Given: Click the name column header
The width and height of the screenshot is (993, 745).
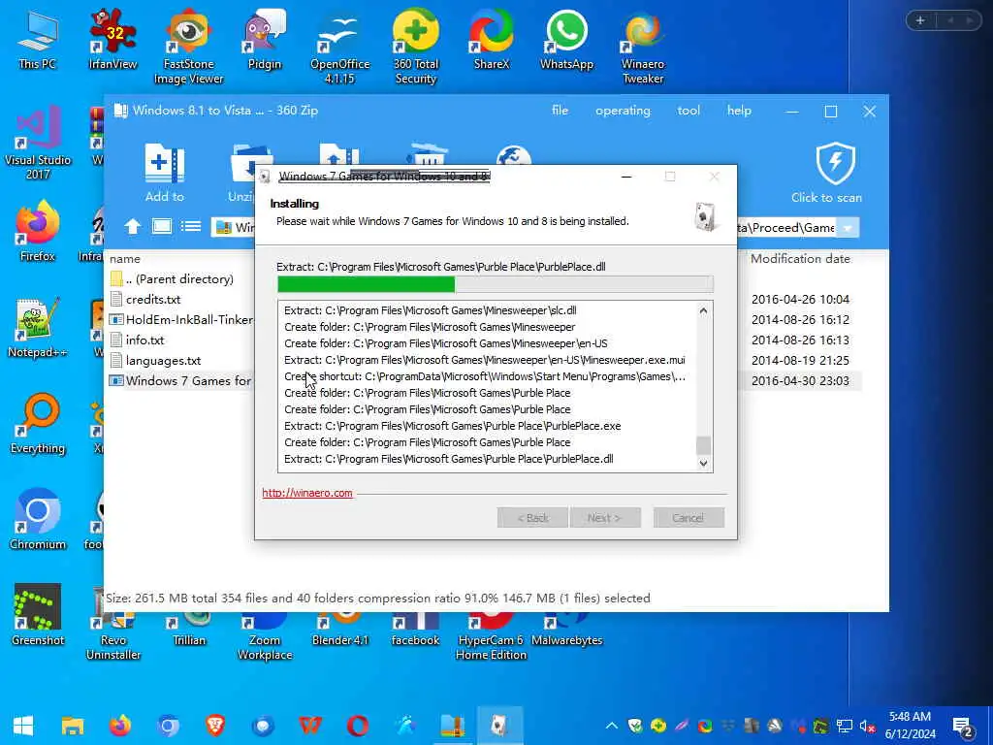Looking at the screenshot, I should pos(125,258).
